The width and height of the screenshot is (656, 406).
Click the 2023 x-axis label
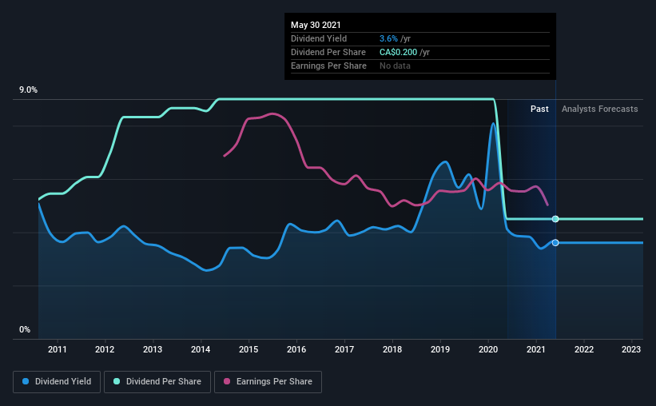click(631, 349)
